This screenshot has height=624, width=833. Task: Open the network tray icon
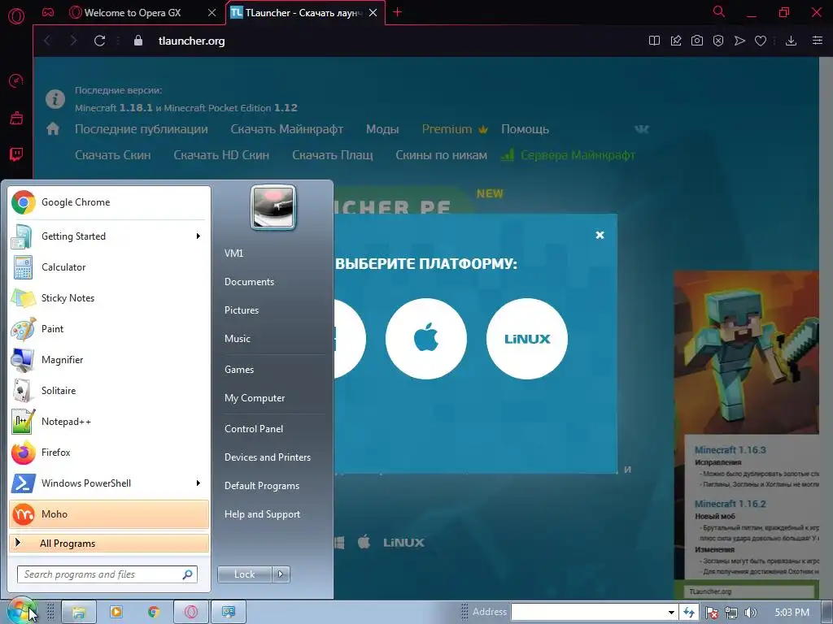pos(731,613)
